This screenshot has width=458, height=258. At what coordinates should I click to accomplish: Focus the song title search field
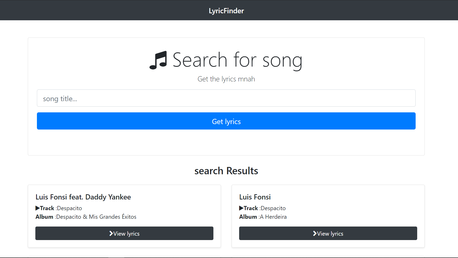(226, 98)
